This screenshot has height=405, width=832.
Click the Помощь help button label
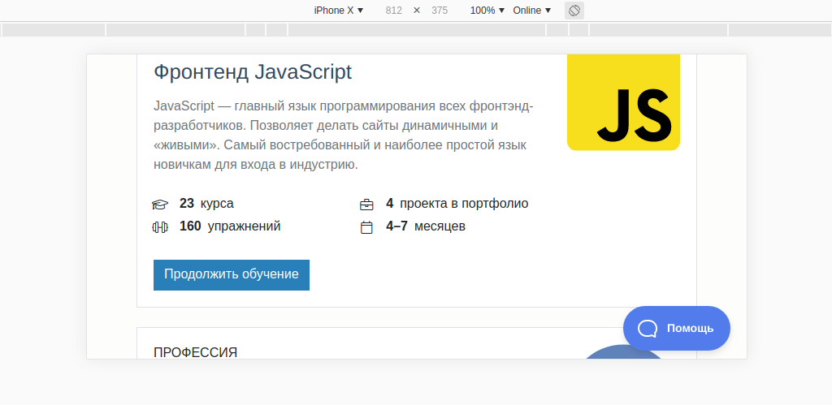[x=690, y=329]
